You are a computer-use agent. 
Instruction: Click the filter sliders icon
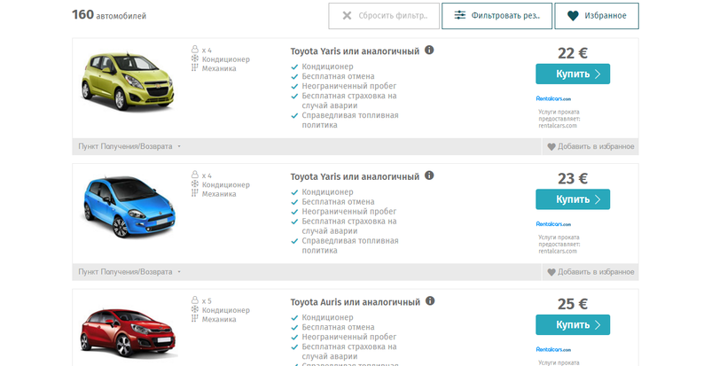click(459, 16)
